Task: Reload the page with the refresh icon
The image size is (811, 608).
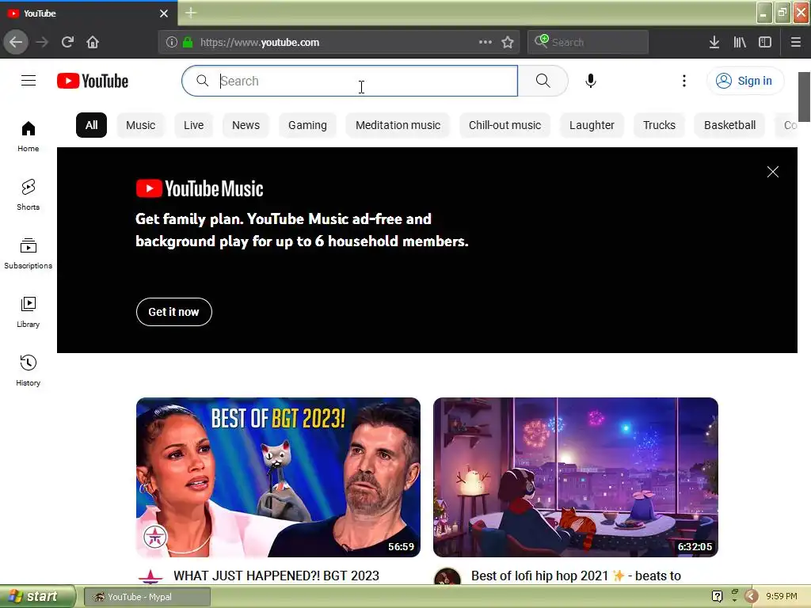Action: (x=68, y=42)
